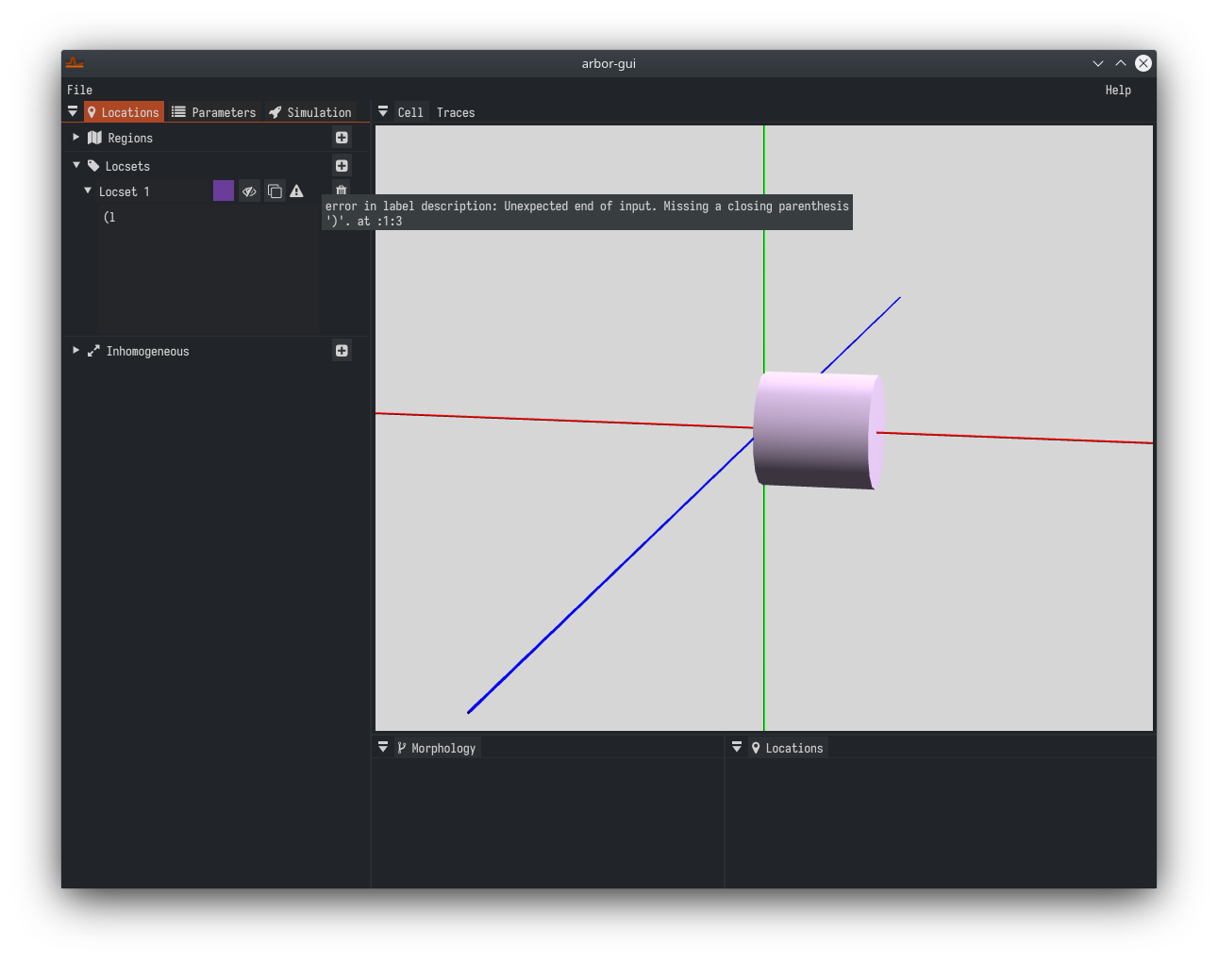Collapse the Locsets tree section

pos(76,165)
